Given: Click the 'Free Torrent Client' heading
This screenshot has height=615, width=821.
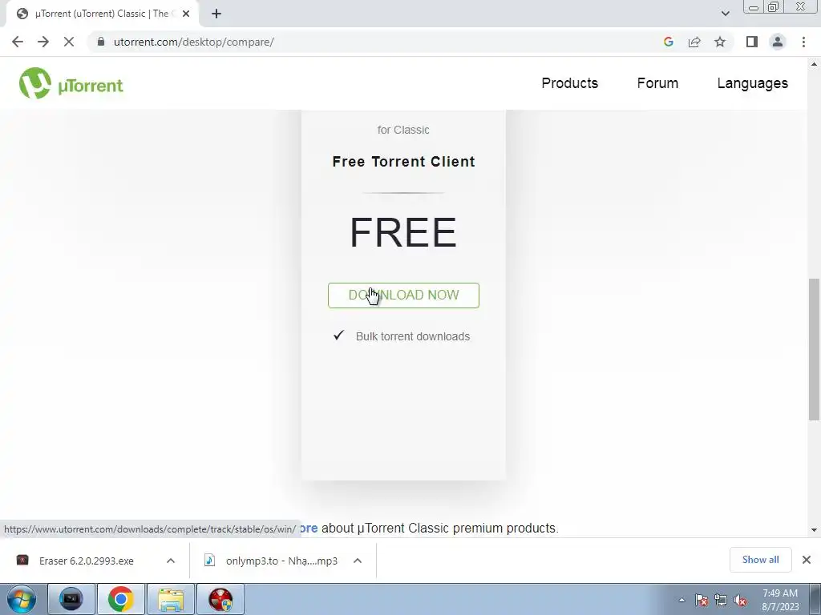Looking at the screenshot, I should coord(404,162).
